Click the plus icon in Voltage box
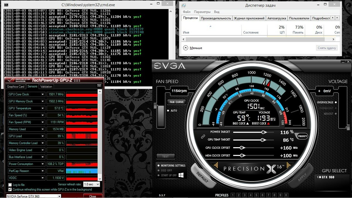Viewport: 352px width, 198px height. (x=319, y=91)
